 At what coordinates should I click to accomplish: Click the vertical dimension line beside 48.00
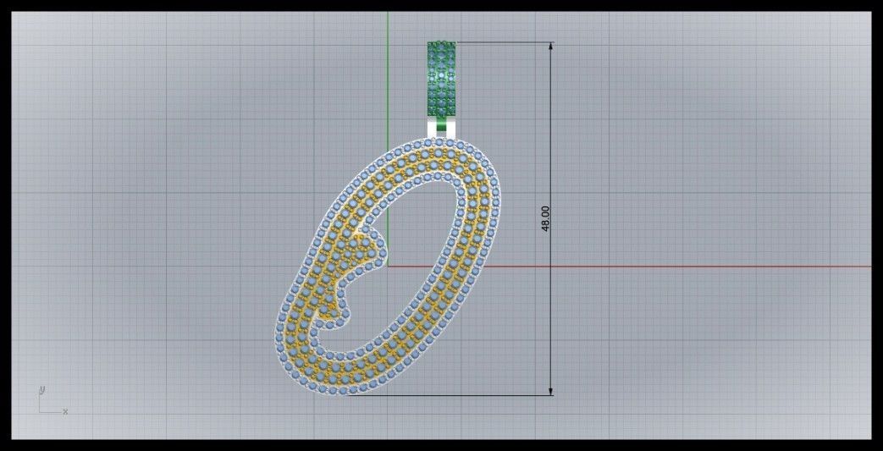551,218
